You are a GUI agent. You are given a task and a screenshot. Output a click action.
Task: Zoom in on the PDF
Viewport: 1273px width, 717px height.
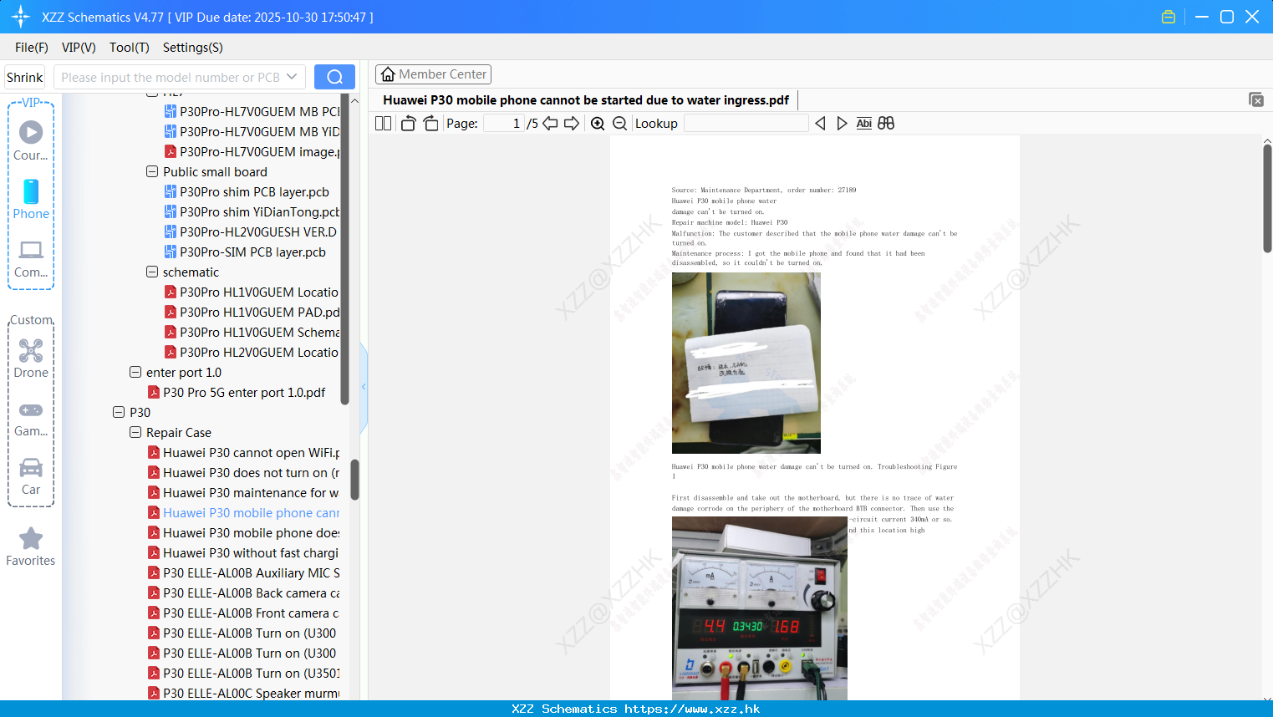(x=598, y=124)
